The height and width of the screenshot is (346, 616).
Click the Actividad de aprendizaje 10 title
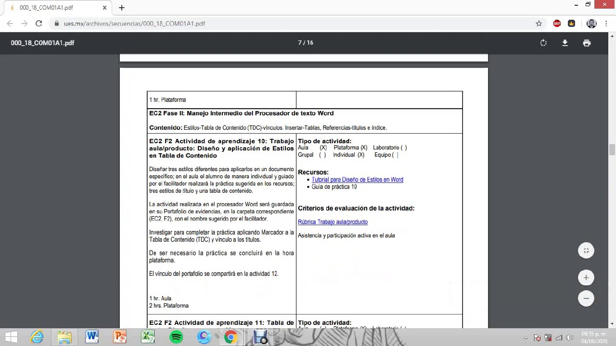221,148
